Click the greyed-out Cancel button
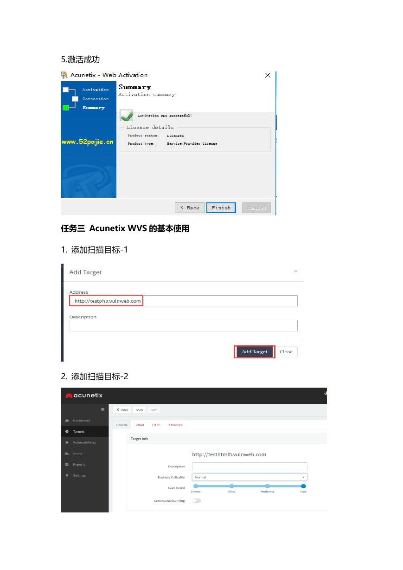403x570 pixels. [x=256, y=207]
